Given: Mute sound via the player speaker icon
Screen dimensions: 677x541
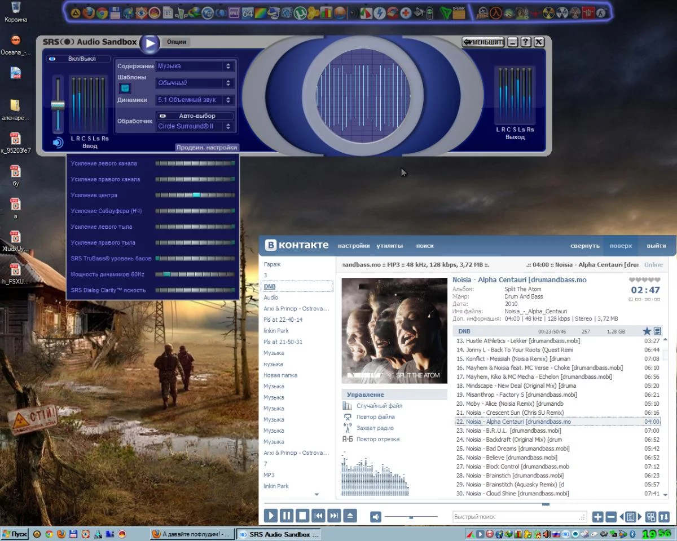Looking at the screenshot, I should pyautogui.click(x=376, y=517).
